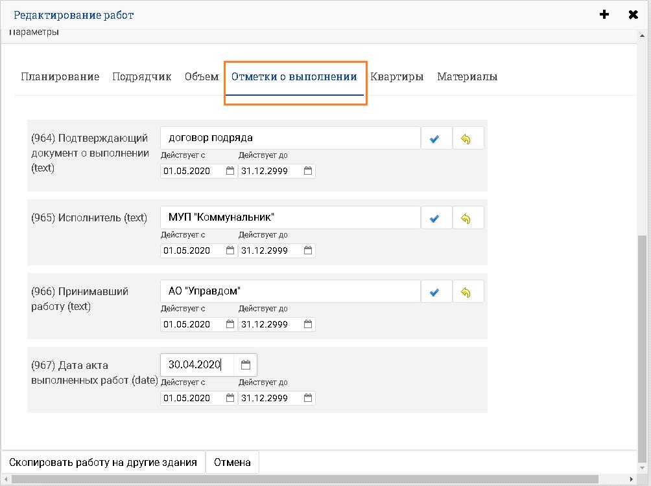
Task: Open calendar for Дата акта выполненных работ
Action: (x=246, y=365)
